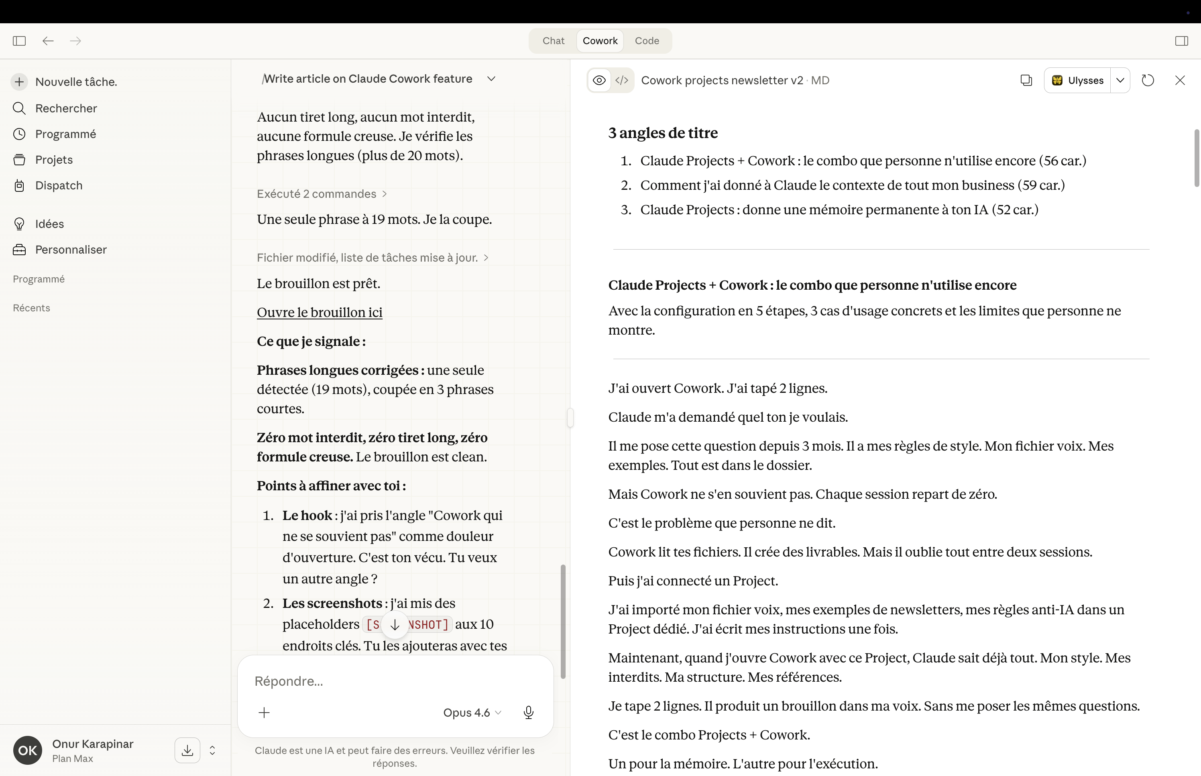The height and width of the screenshot is (776, 1201).
Task: Switch to source code view toggle
Action: point(622,80)
